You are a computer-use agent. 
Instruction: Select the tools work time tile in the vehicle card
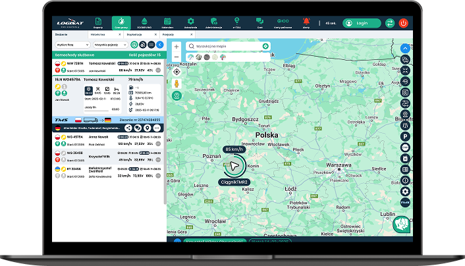(x=98, y=90)
